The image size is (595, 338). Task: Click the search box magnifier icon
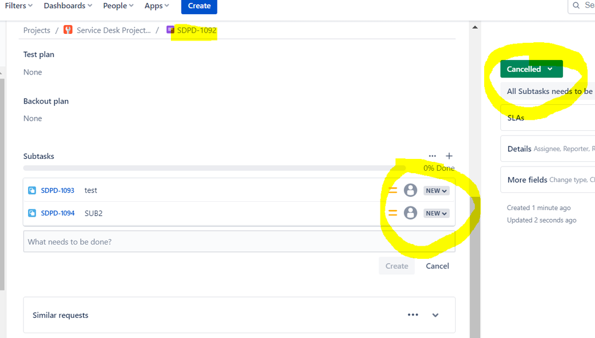coord(576,5)
